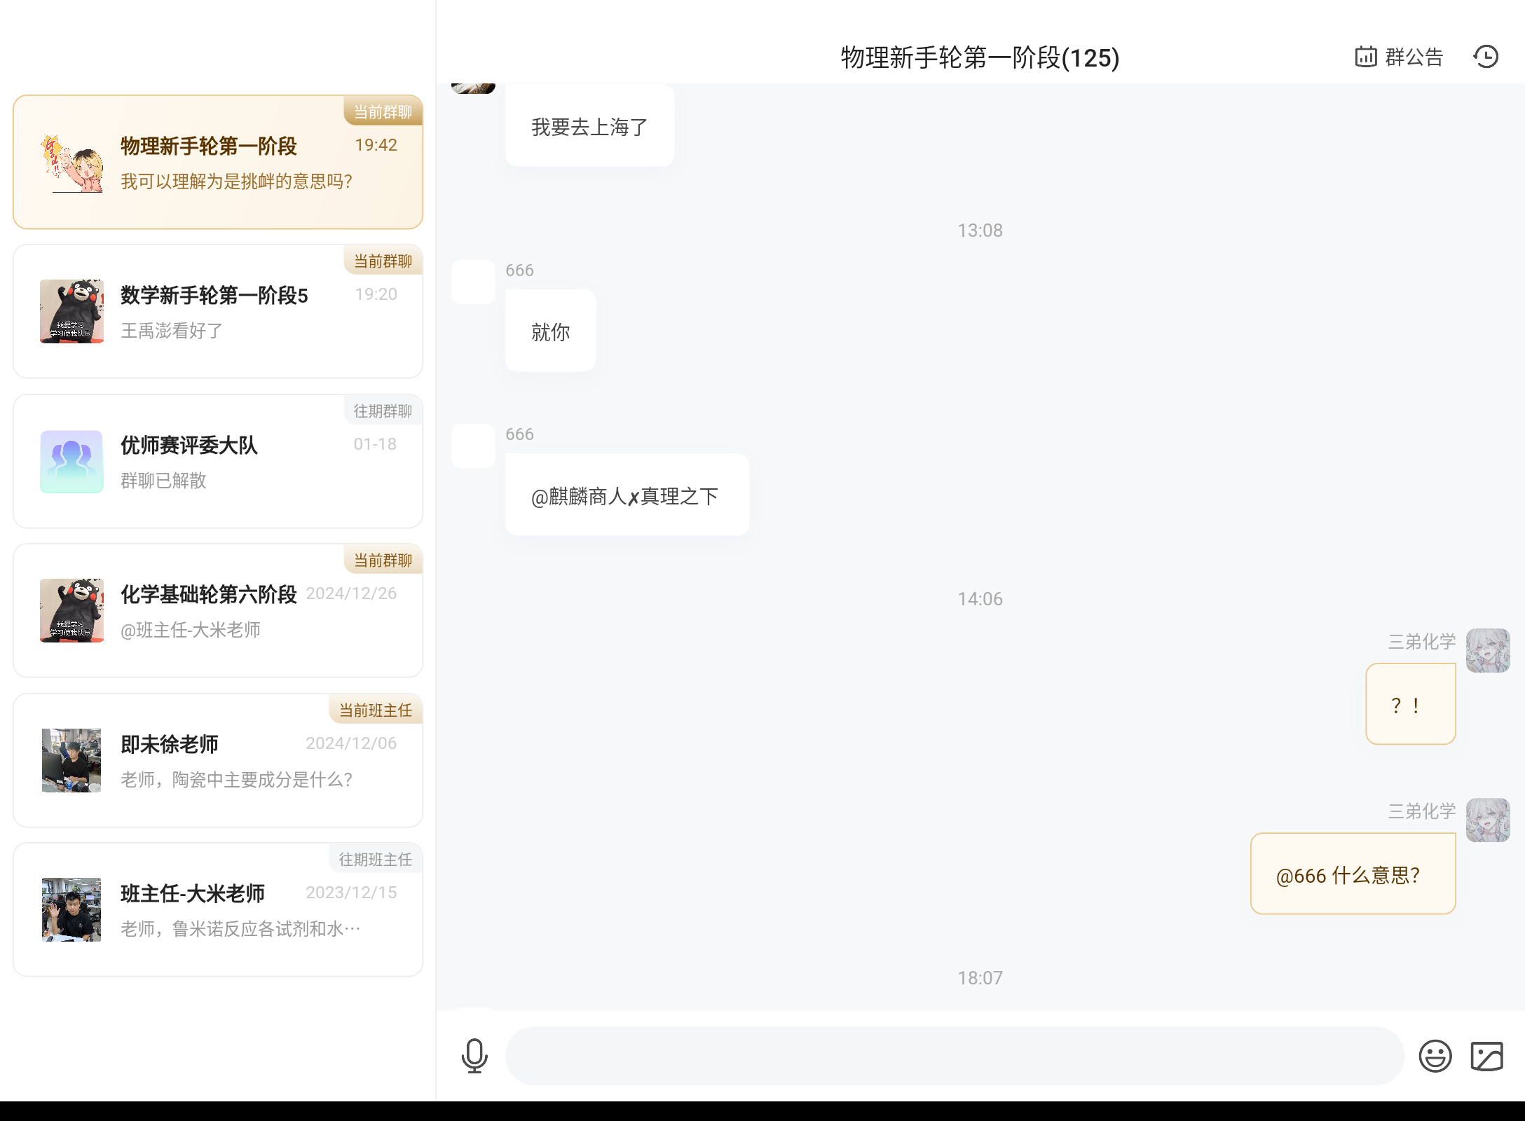This screenshot has width=1525, height=1121.
Task: Click the sender name 666 above '就你'
Action: [519, 270]
